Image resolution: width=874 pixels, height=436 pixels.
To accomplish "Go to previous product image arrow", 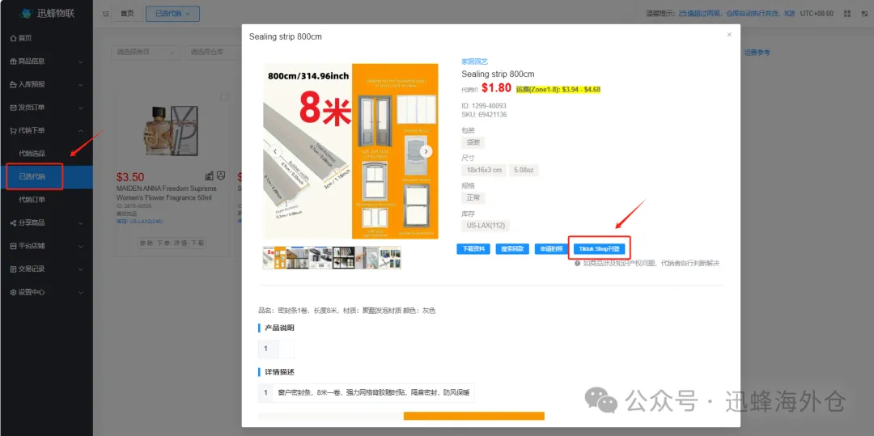I will (x=275, y=151).
